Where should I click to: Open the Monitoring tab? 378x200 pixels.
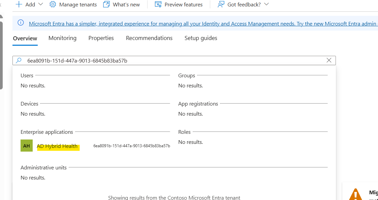coord(62,38)
